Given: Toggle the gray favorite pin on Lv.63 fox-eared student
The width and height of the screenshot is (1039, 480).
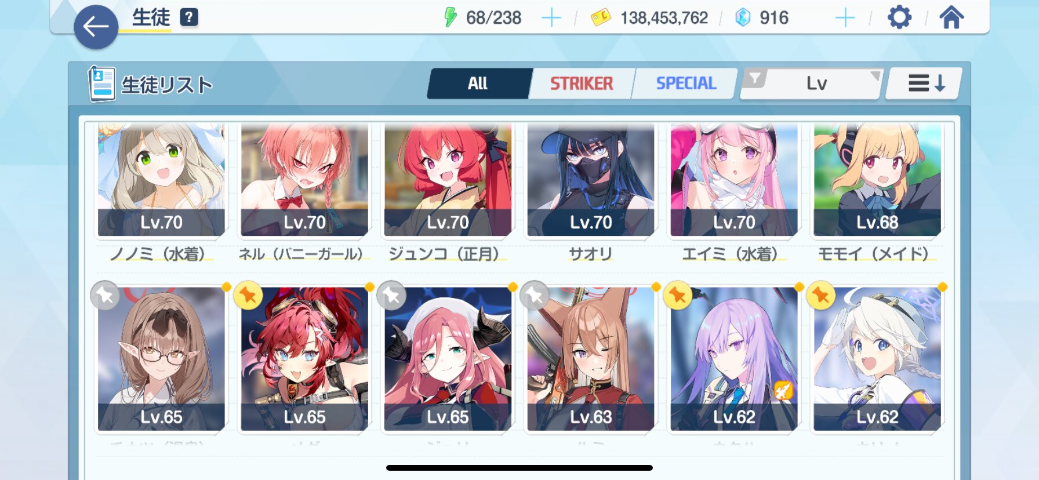Looking at the screenshot, I should tap(535, 296).
